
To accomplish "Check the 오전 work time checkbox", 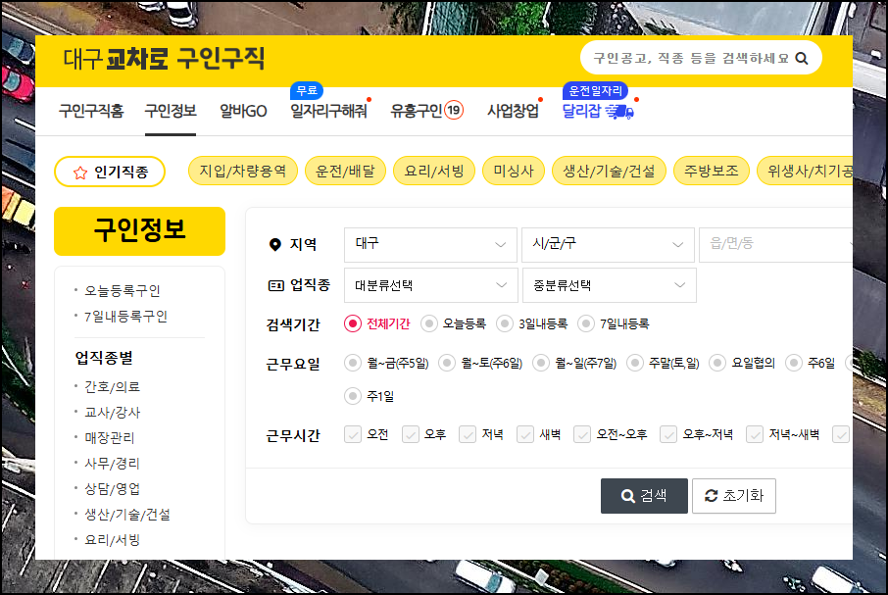I will 353,435.
